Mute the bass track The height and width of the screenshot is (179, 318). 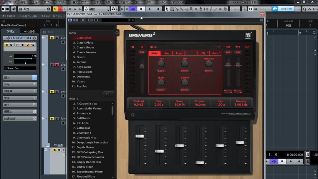tap(52, 38)
